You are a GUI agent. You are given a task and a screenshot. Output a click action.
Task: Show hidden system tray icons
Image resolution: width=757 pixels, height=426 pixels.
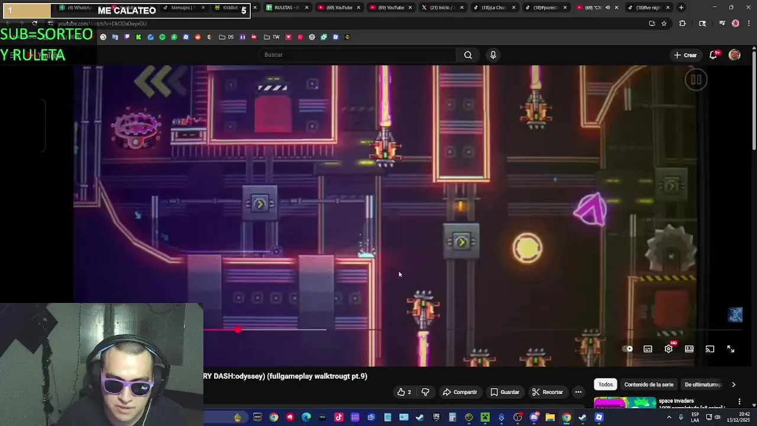669,418
